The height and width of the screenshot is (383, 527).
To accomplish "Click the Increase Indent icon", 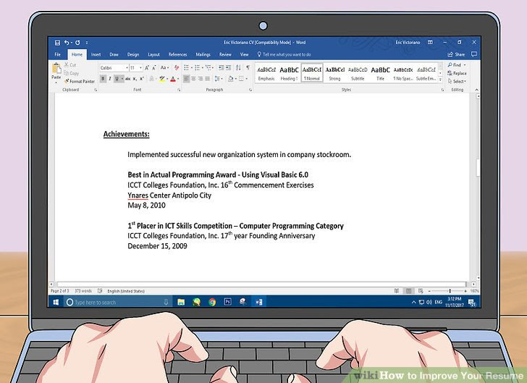I will (x=228, y=68).
